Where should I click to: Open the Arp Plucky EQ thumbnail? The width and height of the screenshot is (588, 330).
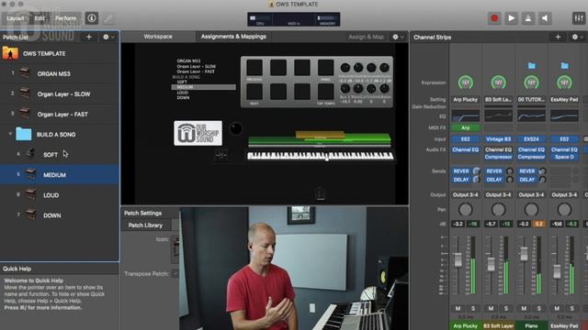[x=466, y=116]
